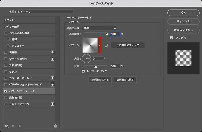The height and width of the screenshot is (132, 202).
Task: Click the move effect up arrow
Action: click(x=14, y=126)
